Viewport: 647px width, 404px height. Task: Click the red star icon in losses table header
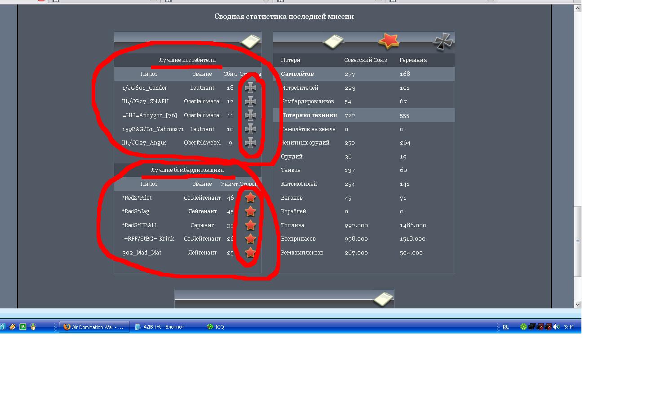tap(389, 41)
